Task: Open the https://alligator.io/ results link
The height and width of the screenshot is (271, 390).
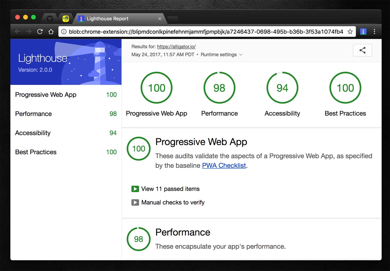Action: click(x=176, y=47)
